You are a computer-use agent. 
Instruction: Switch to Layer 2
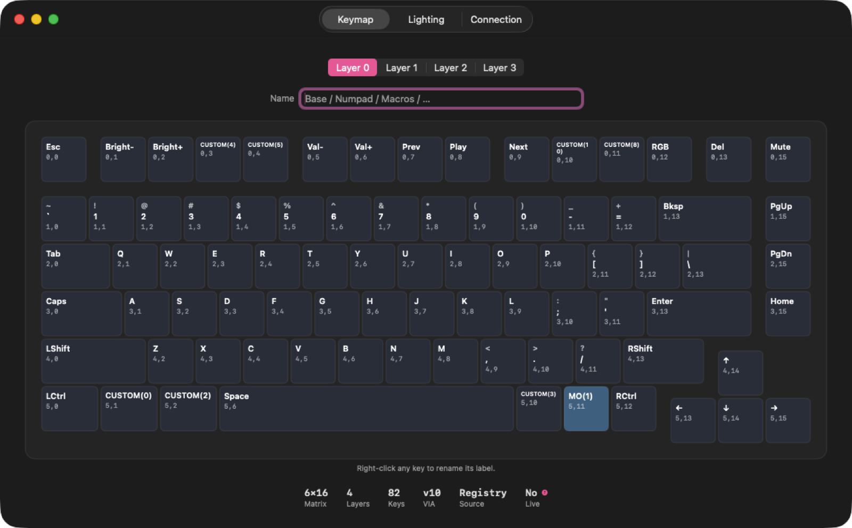pyautogui.click(x=450, y=68)
